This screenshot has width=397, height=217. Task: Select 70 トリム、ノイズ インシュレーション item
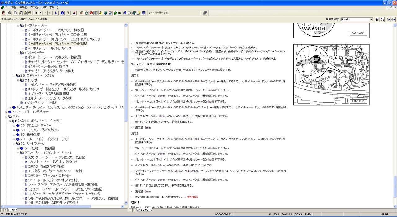[x=44, y=139]
